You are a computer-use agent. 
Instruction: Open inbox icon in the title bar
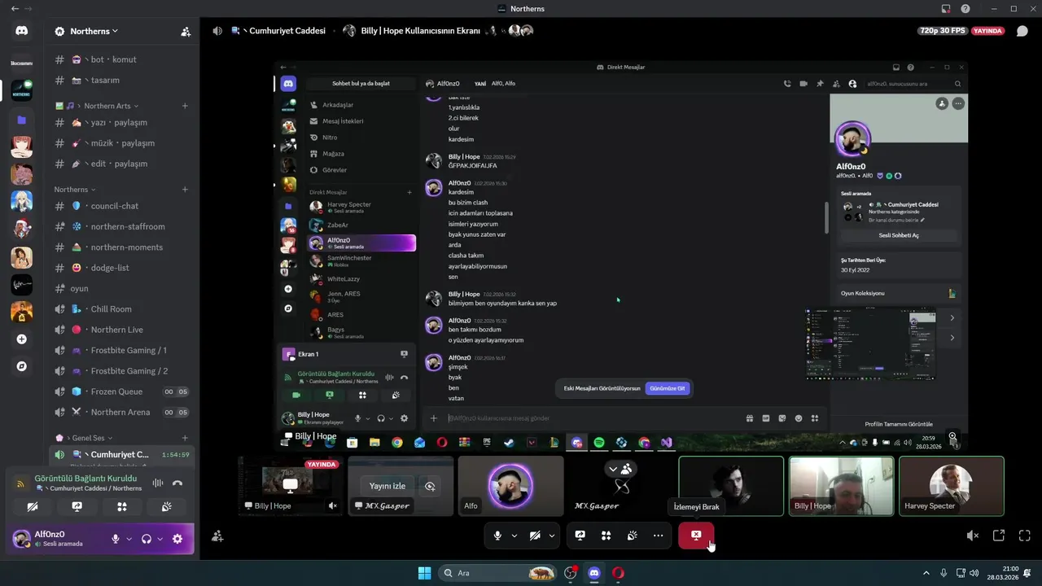[946, 9]
